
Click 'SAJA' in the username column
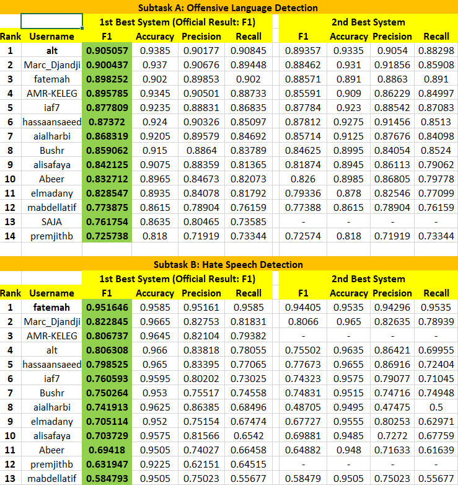(x=51, y=221)
